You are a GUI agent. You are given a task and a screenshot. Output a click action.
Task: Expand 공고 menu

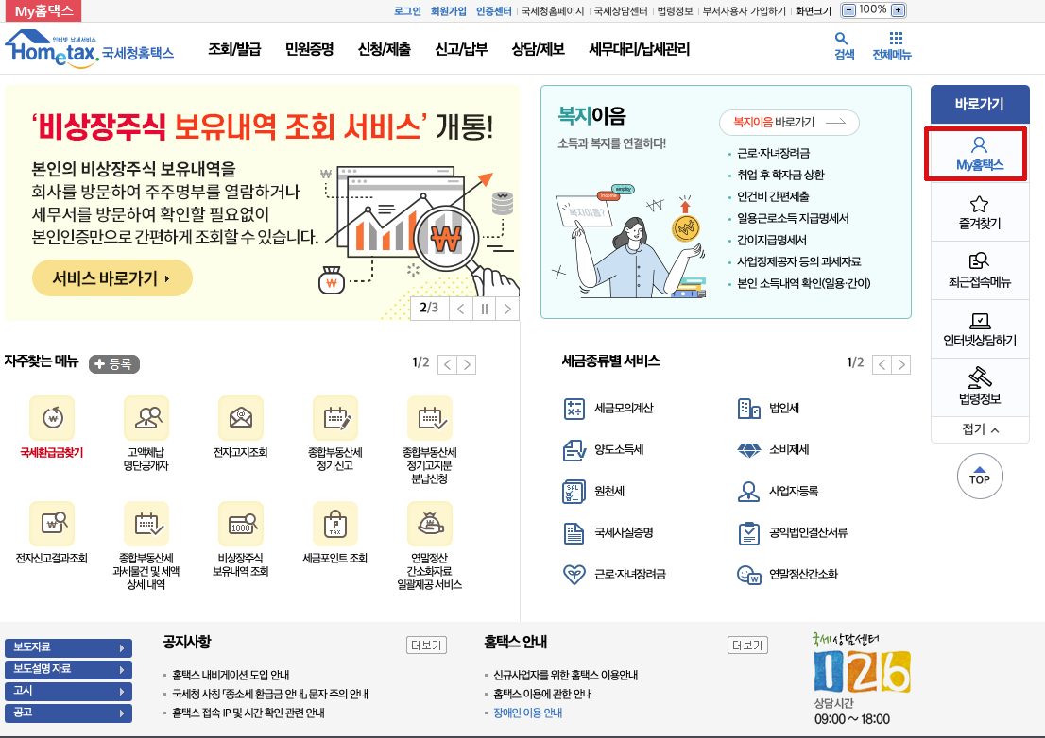coord(68,713)
